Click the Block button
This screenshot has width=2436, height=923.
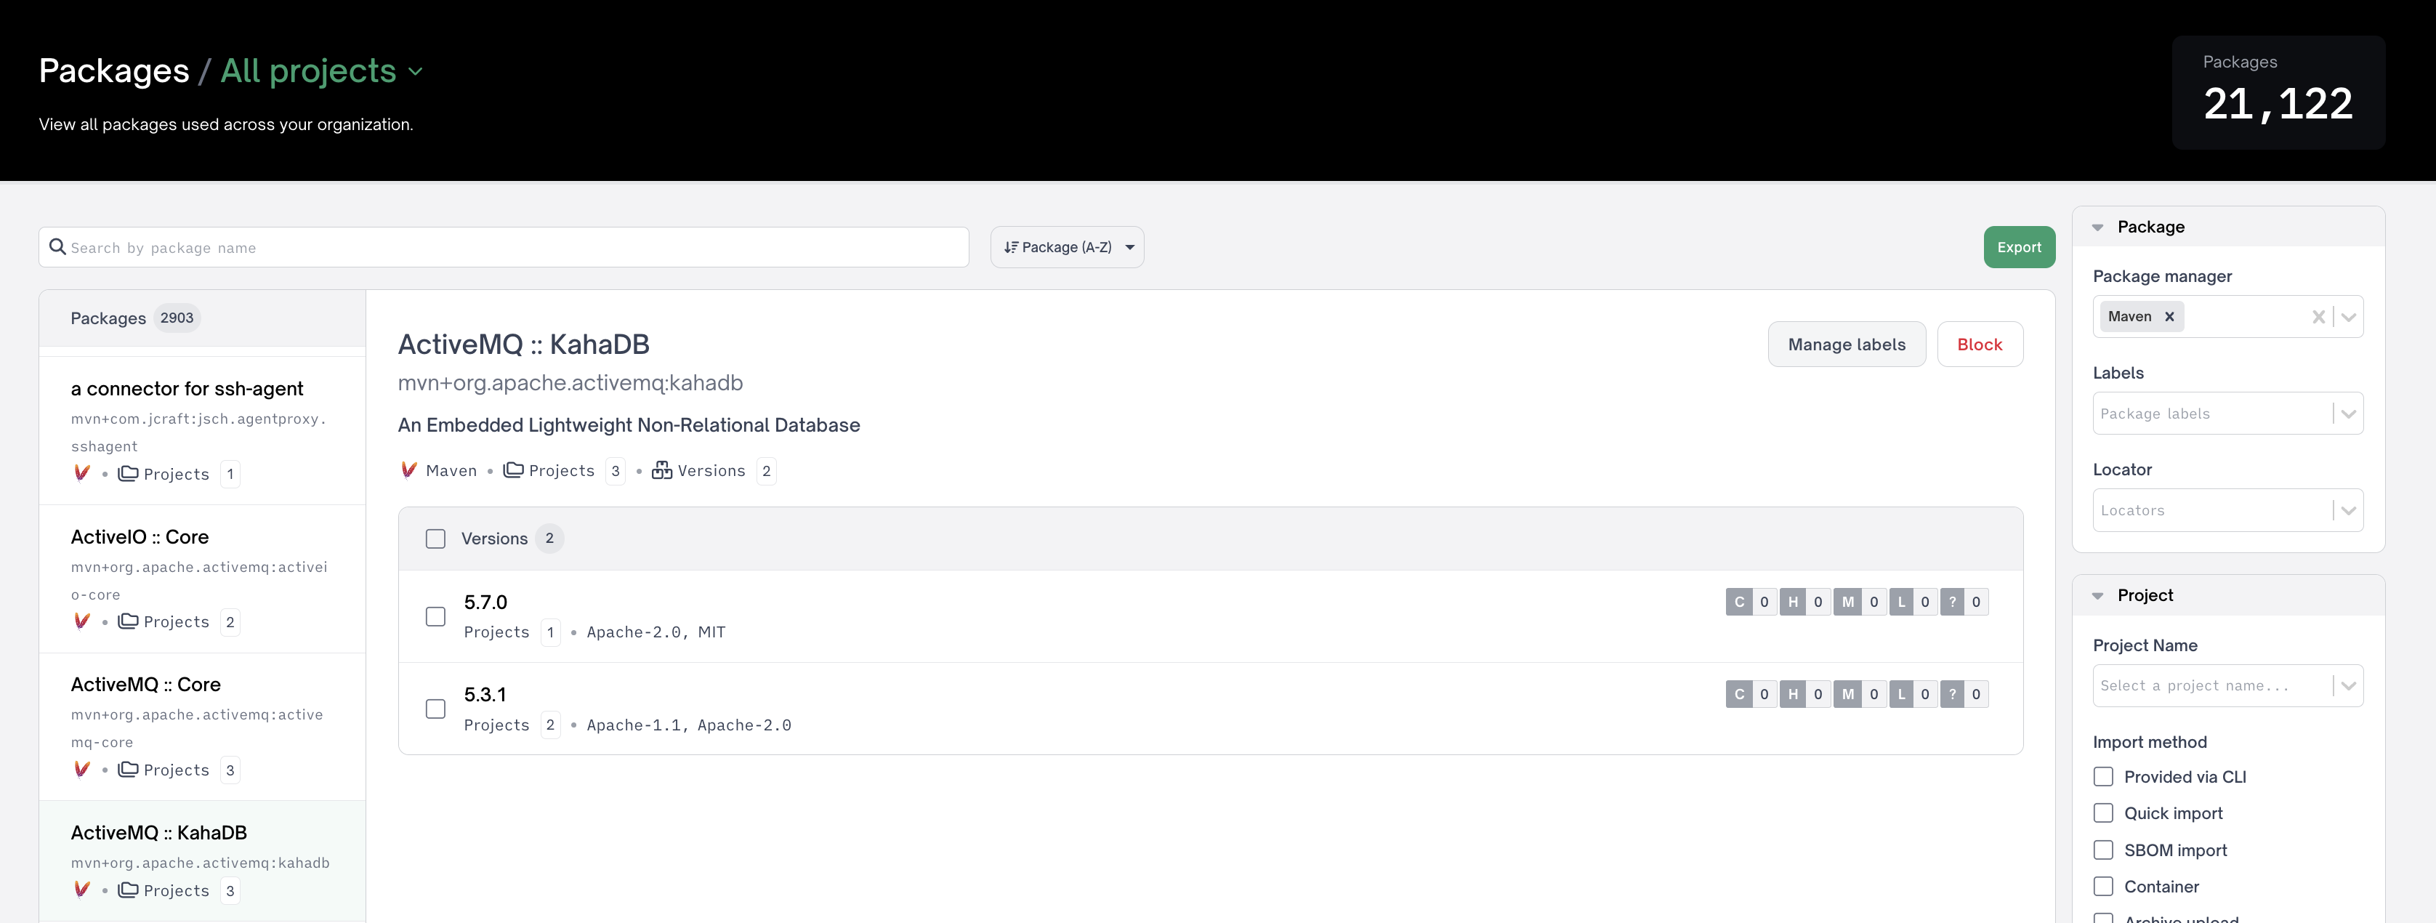pos(1980,344)
